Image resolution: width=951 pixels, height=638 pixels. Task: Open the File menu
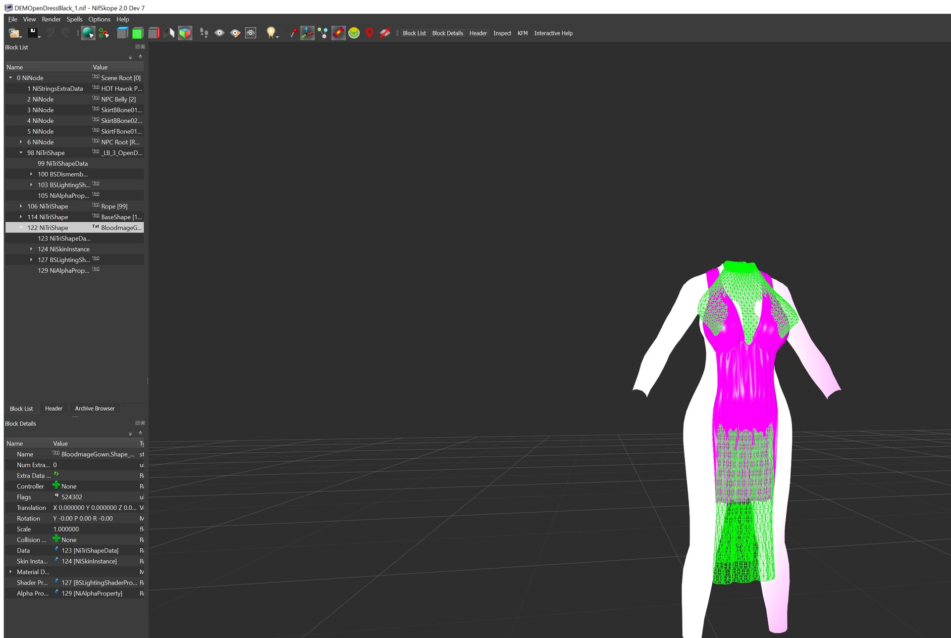point(13,19)
